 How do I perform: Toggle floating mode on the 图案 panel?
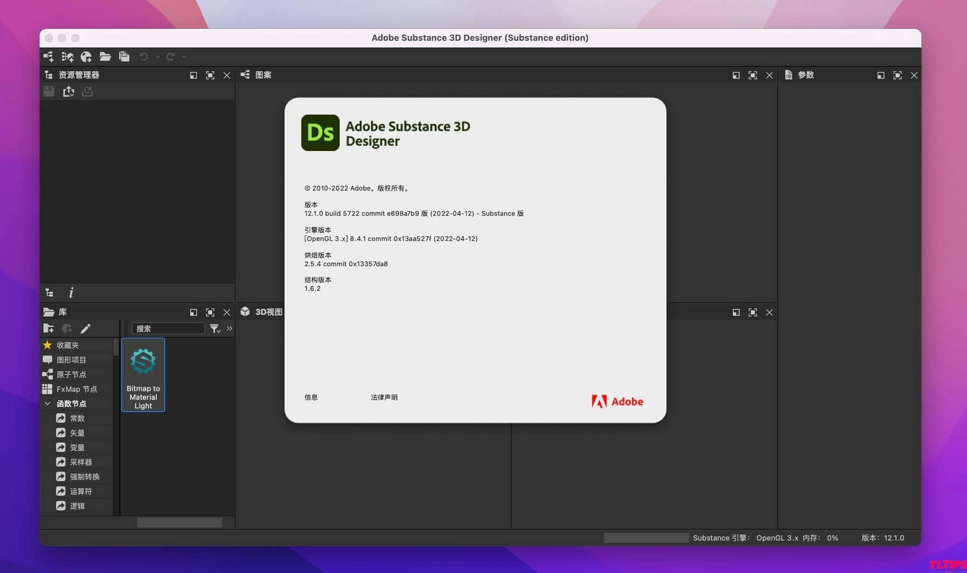(736, 75)
